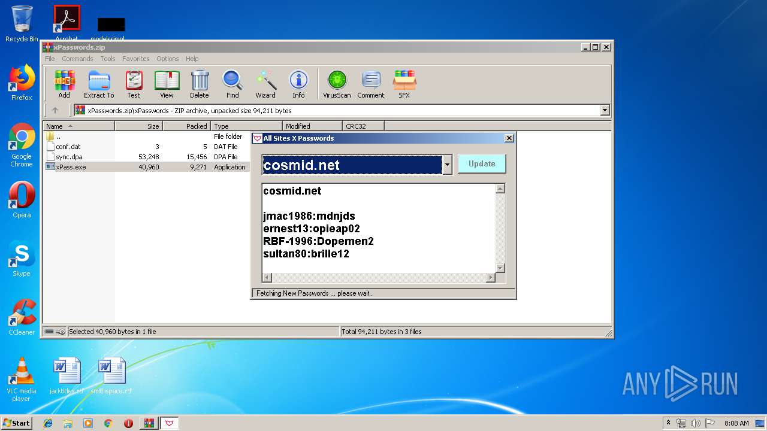Click the horizontal scroll left arrow
The image size is (767, 431).
[x=267, y=278]
